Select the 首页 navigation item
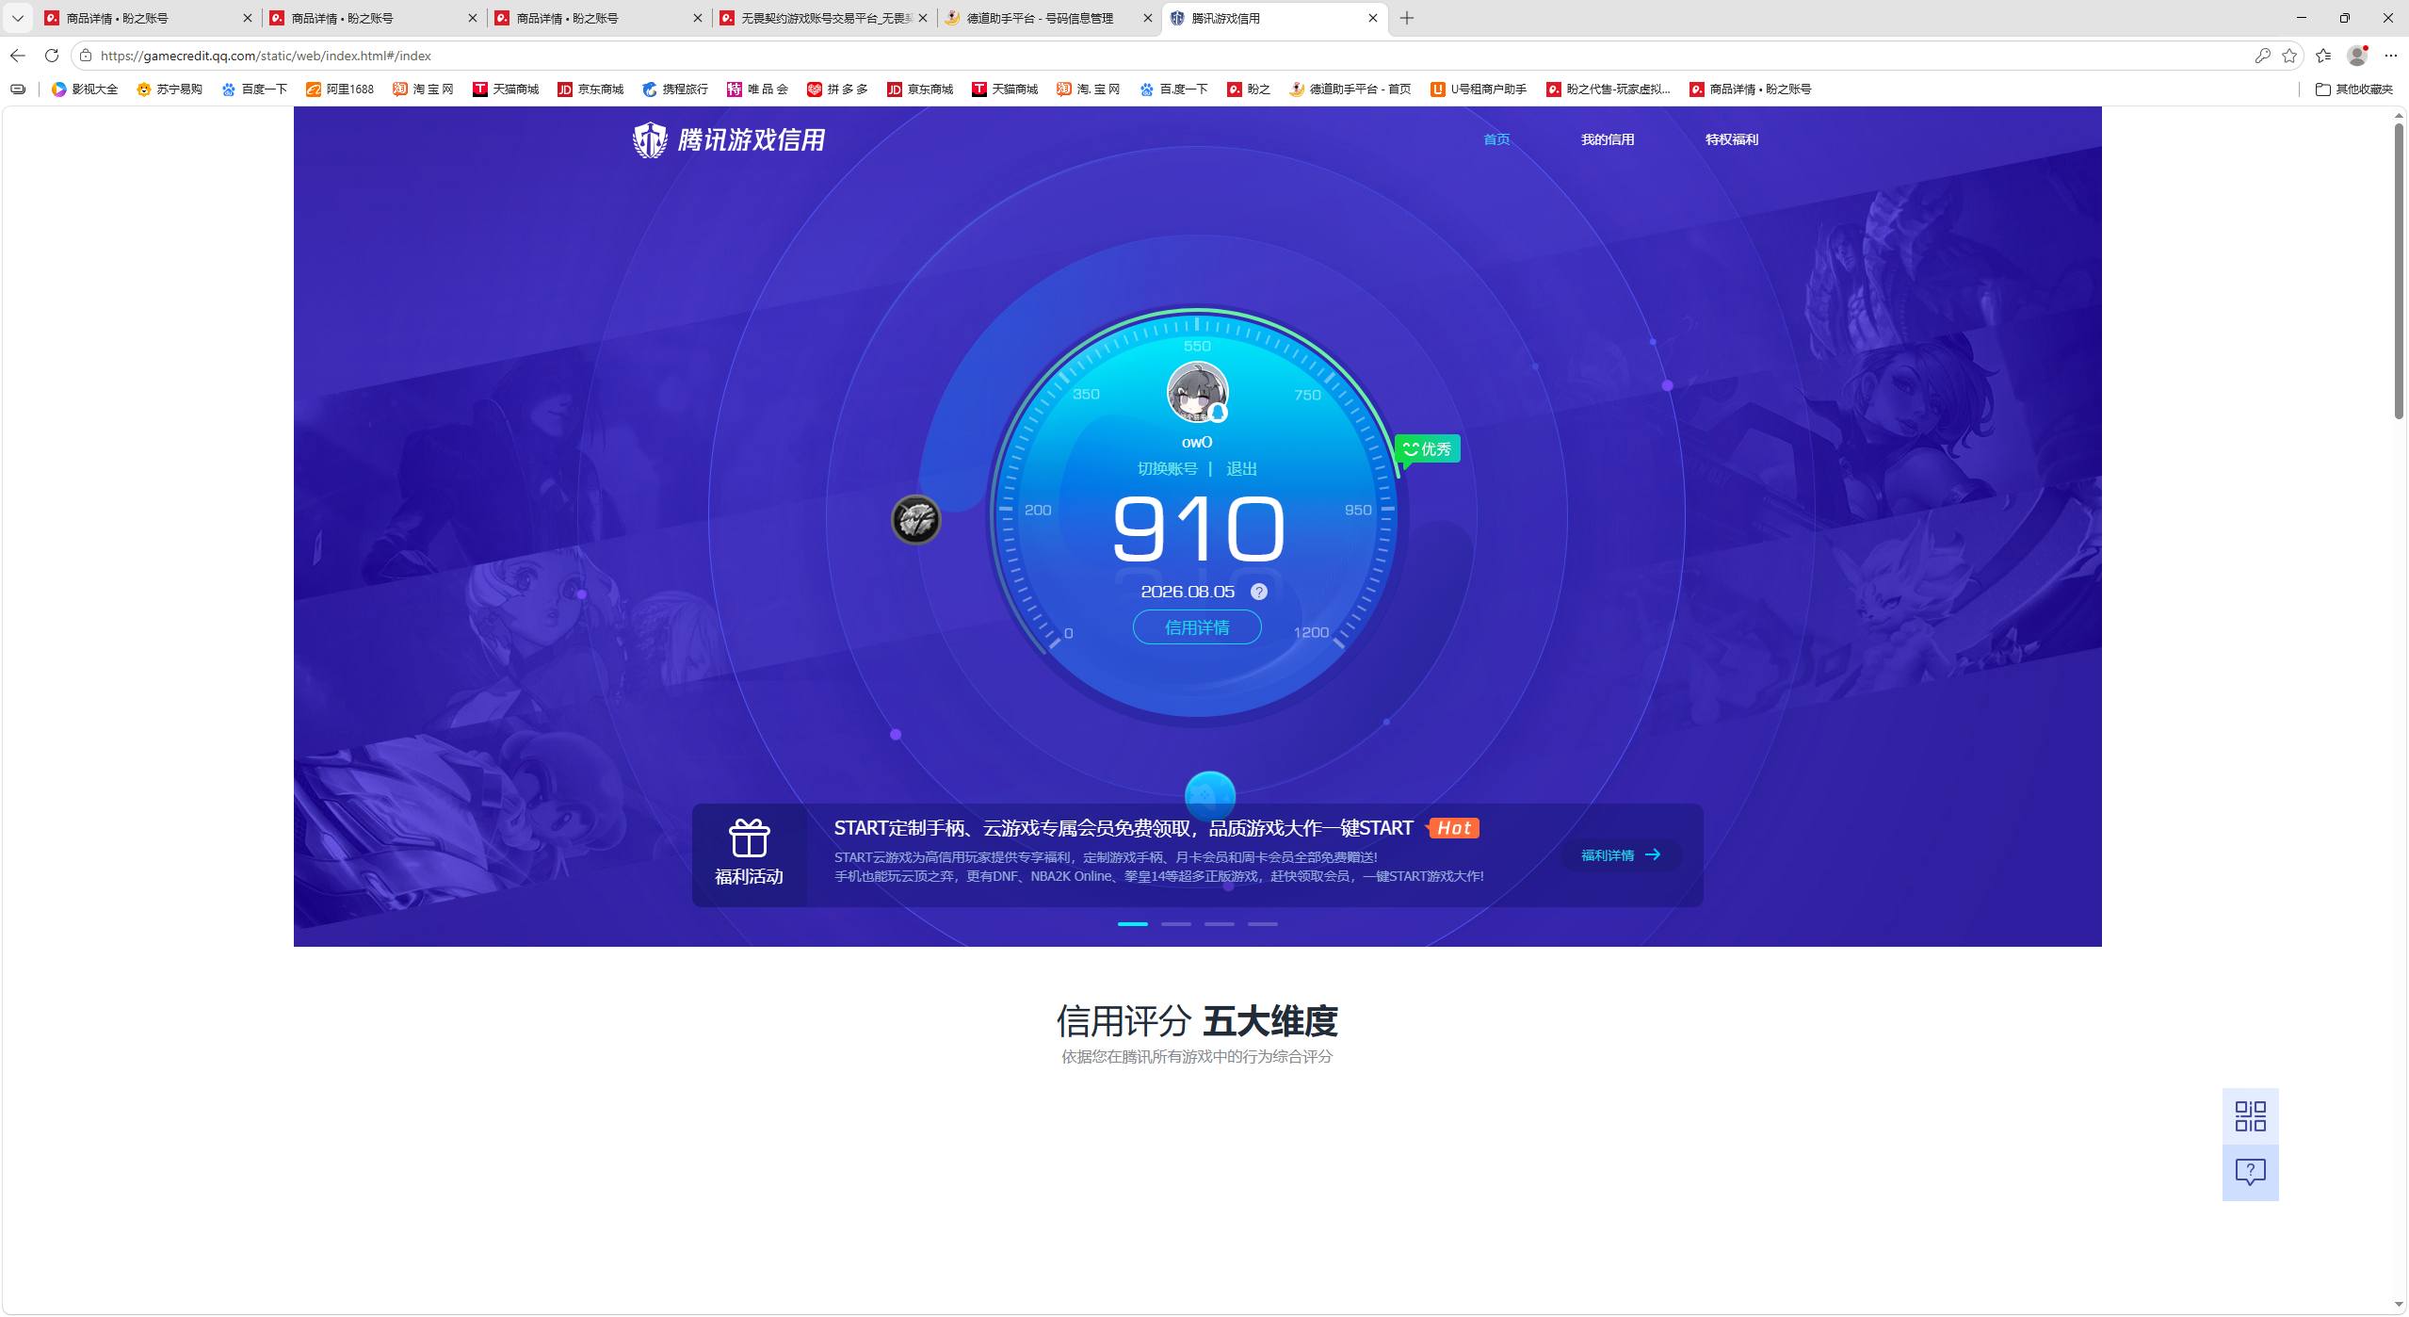Viewport: 2409px width, 1317px height. click(x=1496, y=139)
